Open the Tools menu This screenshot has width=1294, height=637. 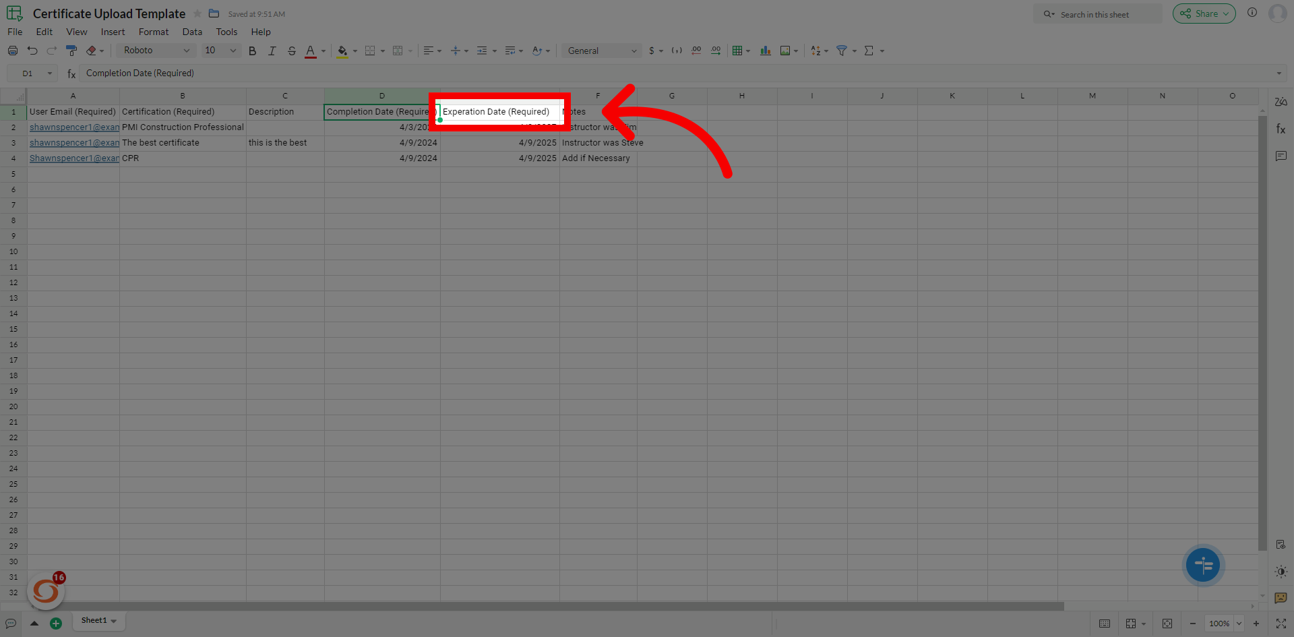[226, 32]
